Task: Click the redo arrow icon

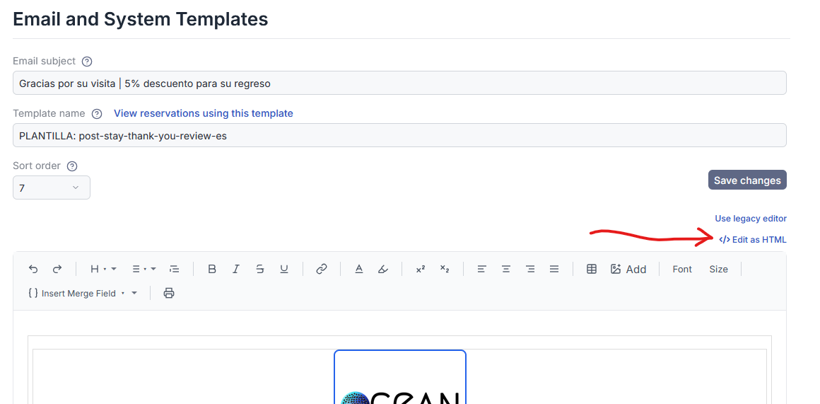Action: click(57, 269)
